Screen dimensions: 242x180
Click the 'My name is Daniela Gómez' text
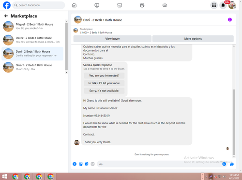pyautogui.click(x=100, y=108)
